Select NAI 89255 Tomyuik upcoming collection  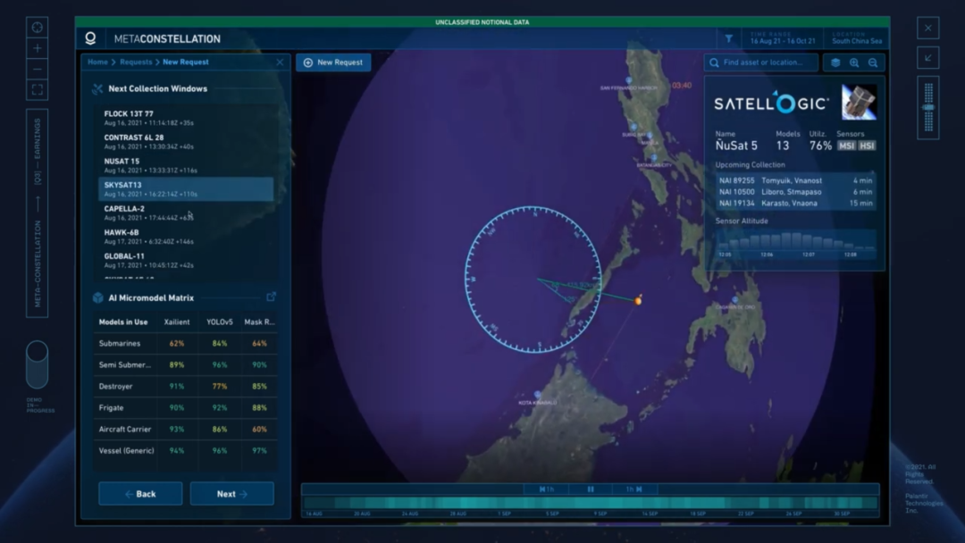796,180
